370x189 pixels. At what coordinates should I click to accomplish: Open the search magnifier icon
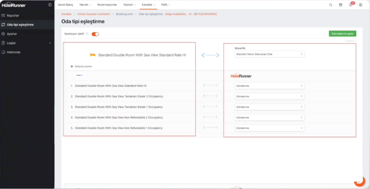point(331,5)
